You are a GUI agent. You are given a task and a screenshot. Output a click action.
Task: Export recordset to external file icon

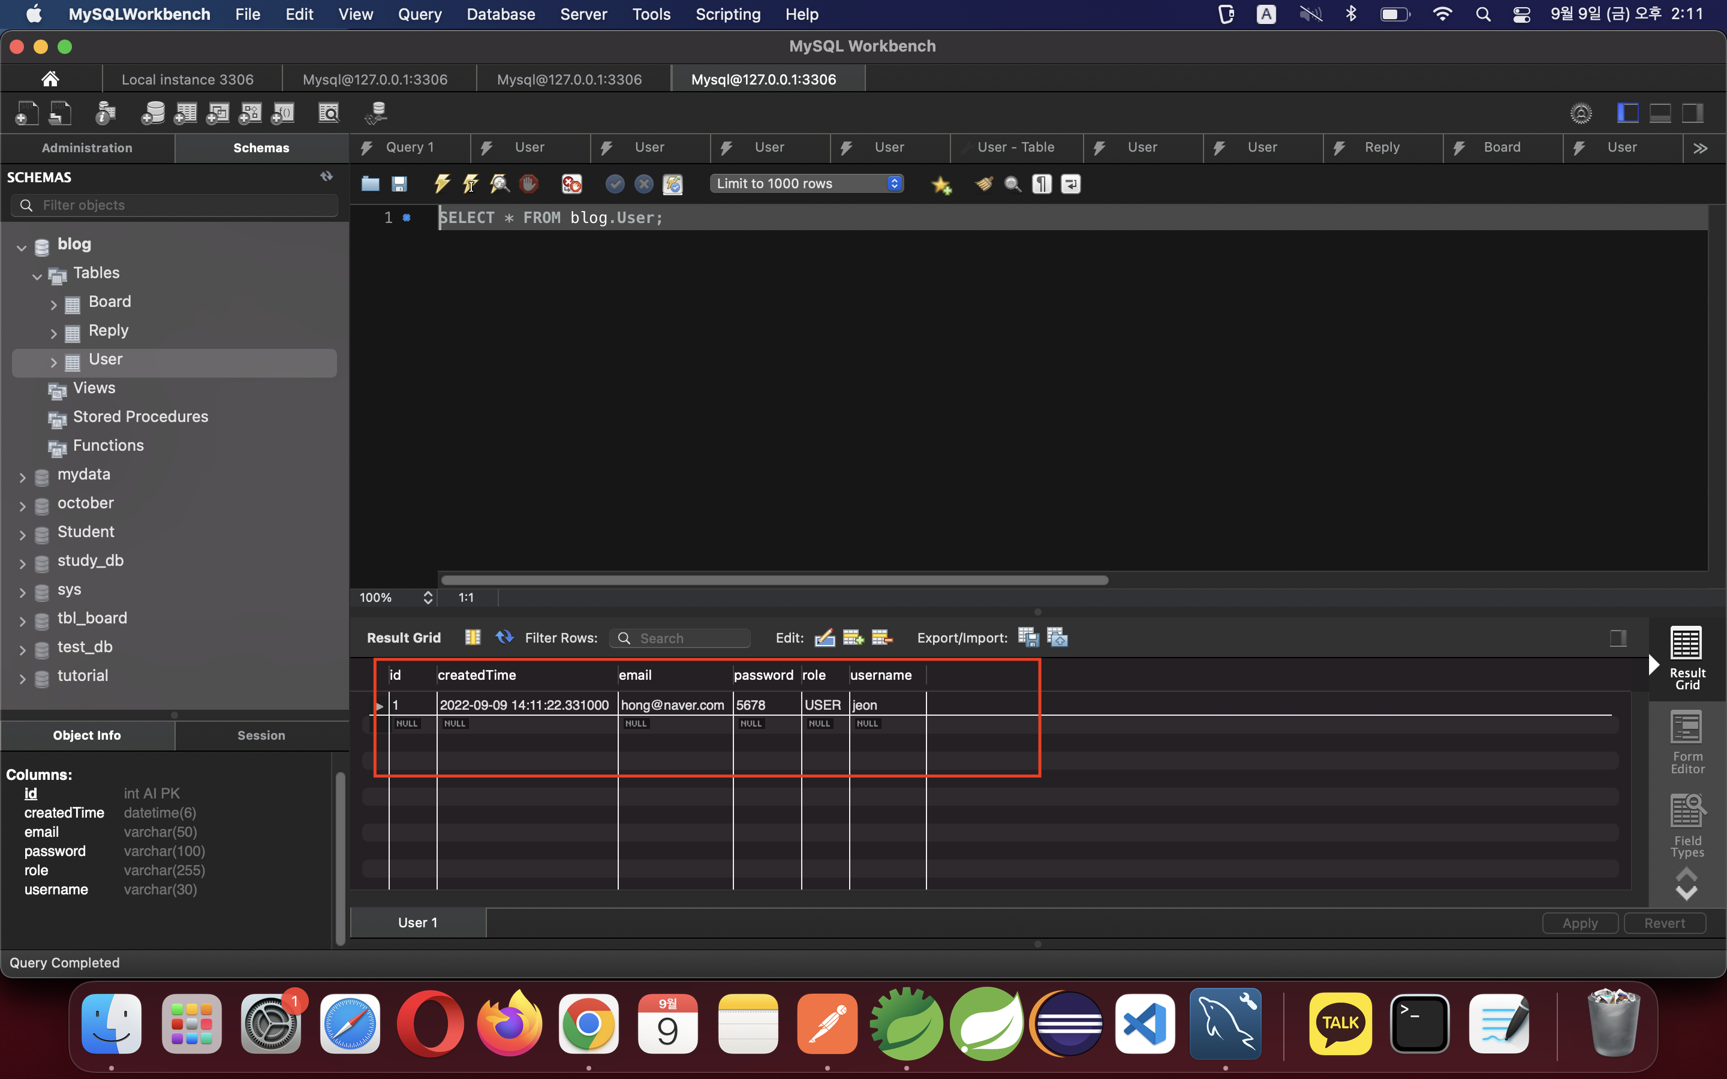pos(1028,637)
